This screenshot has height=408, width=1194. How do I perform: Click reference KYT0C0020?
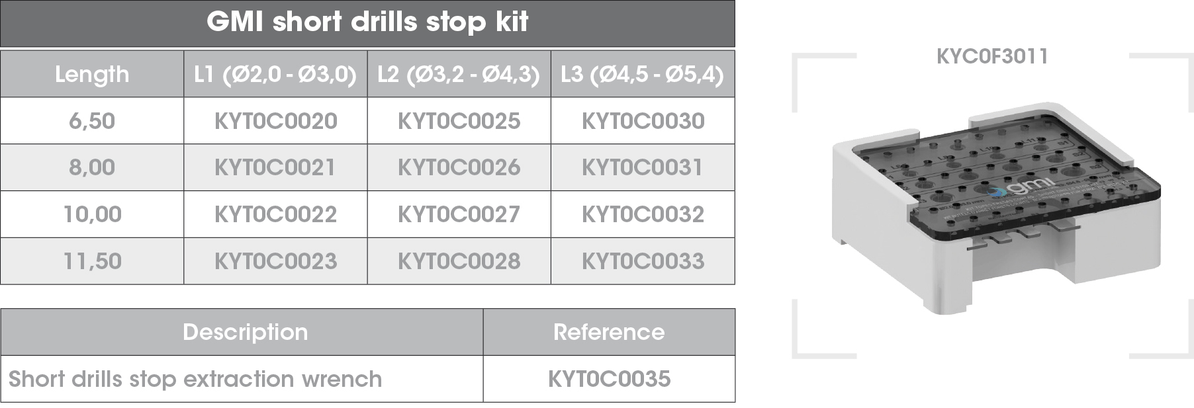tap(275, 121)
